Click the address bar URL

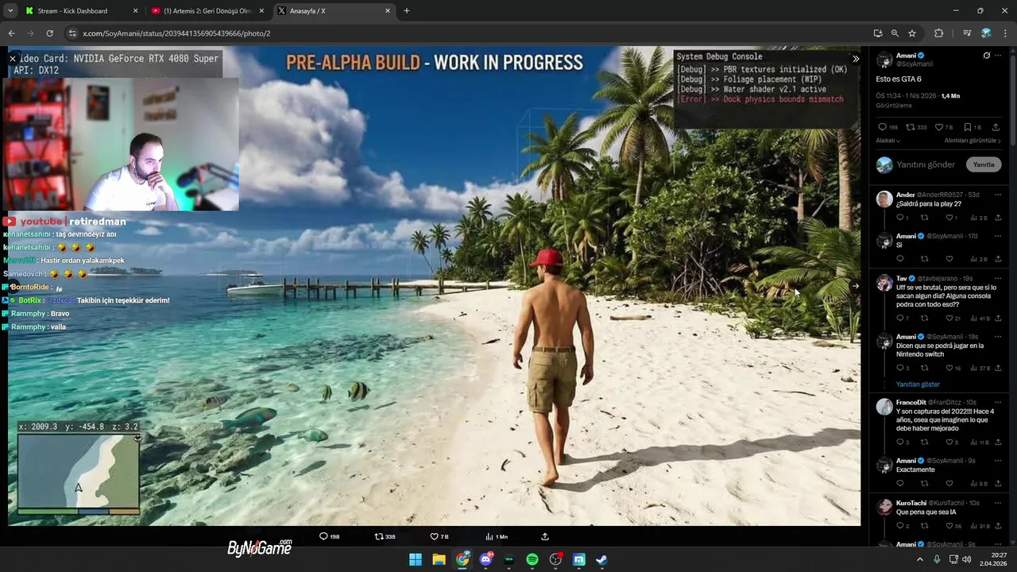[x=176, y=33]
